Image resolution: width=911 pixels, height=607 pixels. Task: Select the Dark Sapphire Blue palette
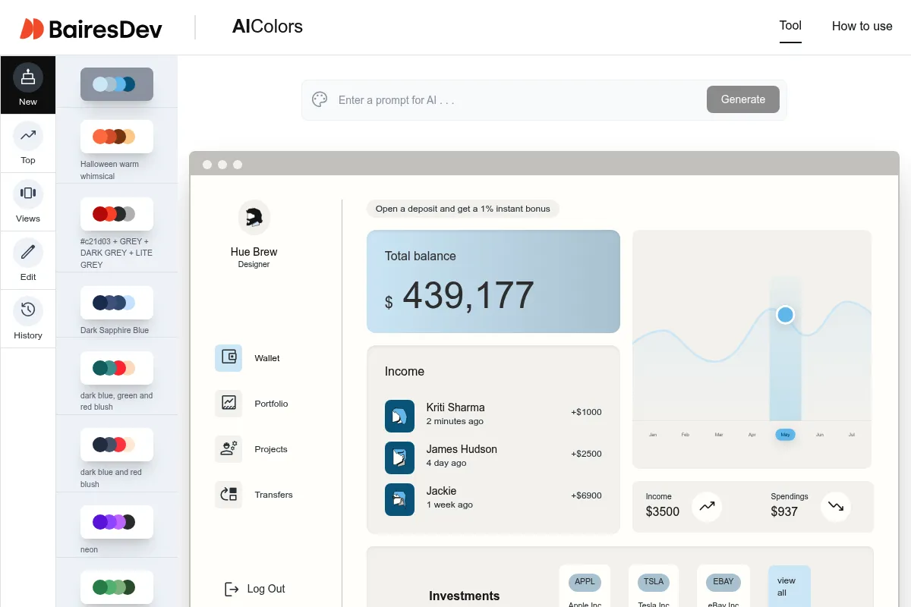pos(117,303)
